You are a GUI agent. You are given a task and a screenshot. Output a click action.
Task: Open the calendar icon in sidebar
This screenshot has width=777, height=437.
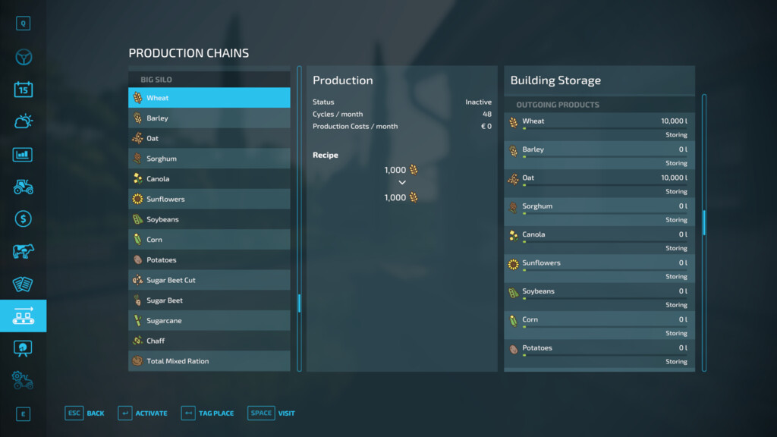[x=24, y=90]
